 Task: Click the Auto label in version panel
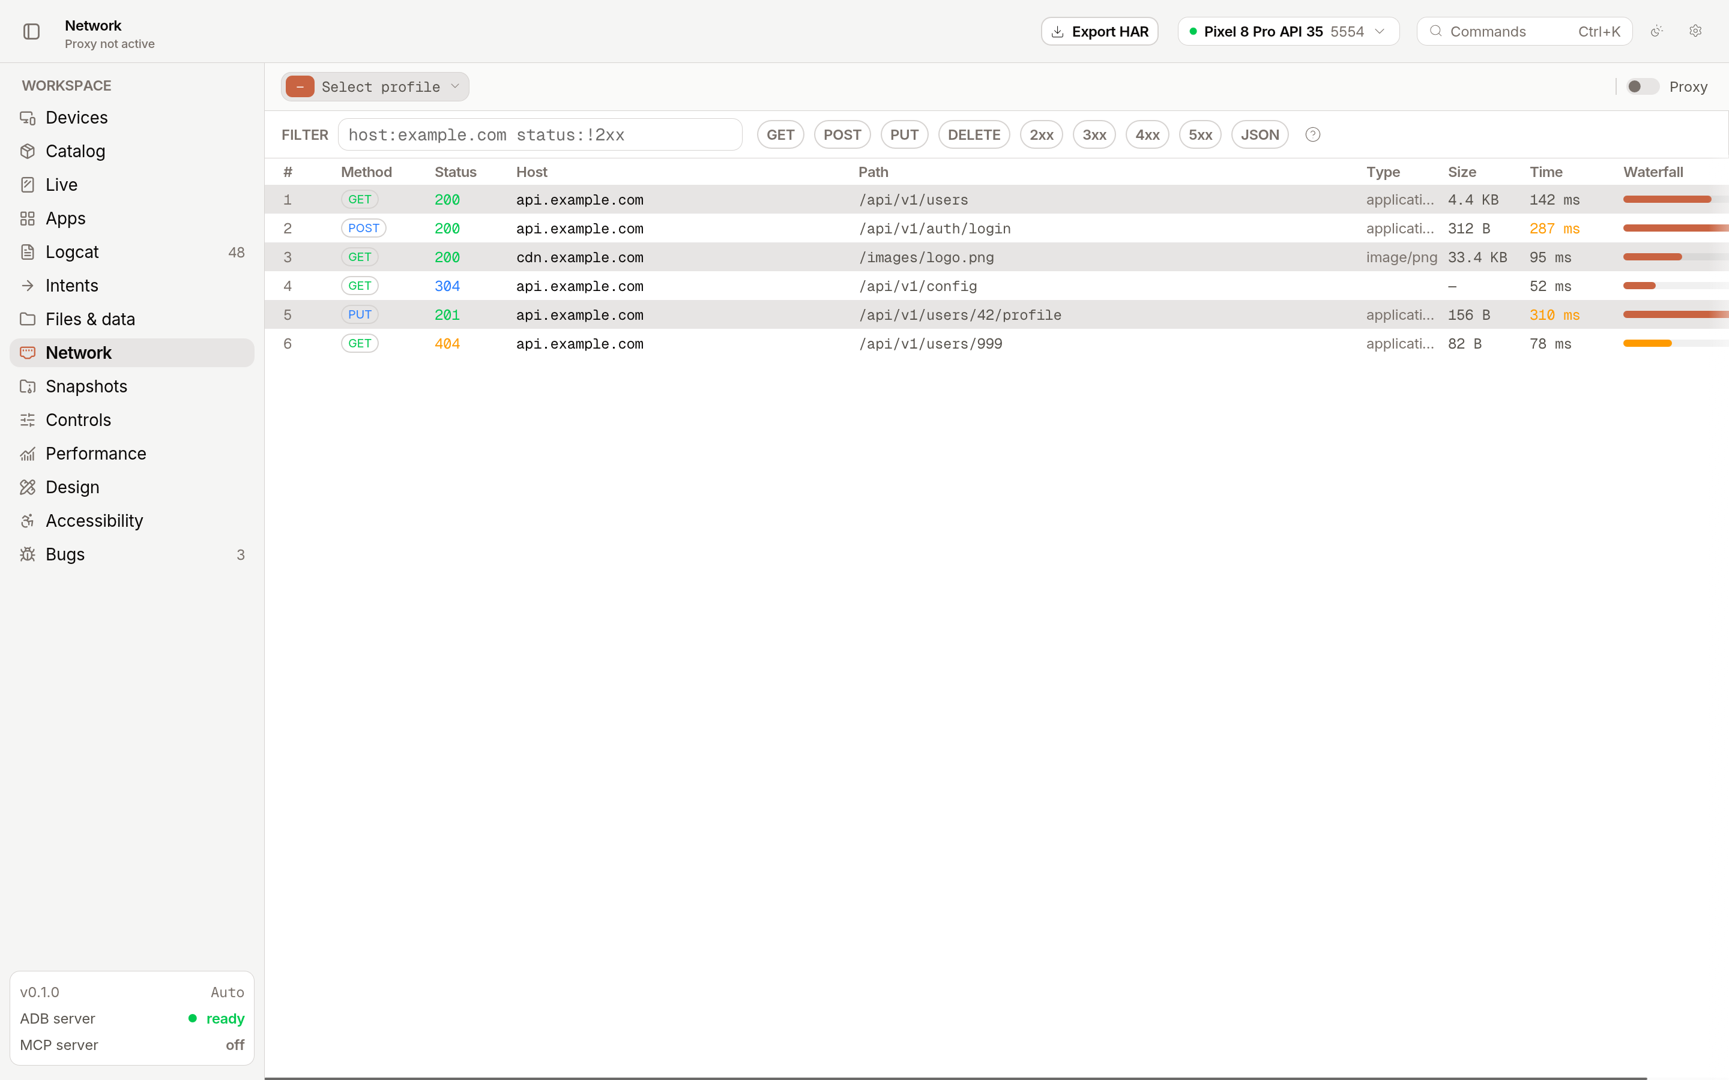tap(227, 992)
